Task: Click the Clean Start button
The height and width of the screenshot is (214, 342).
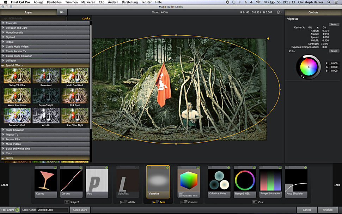Action: point(80,210)
